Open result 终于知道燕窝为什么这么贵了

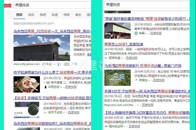coord(52,72)
